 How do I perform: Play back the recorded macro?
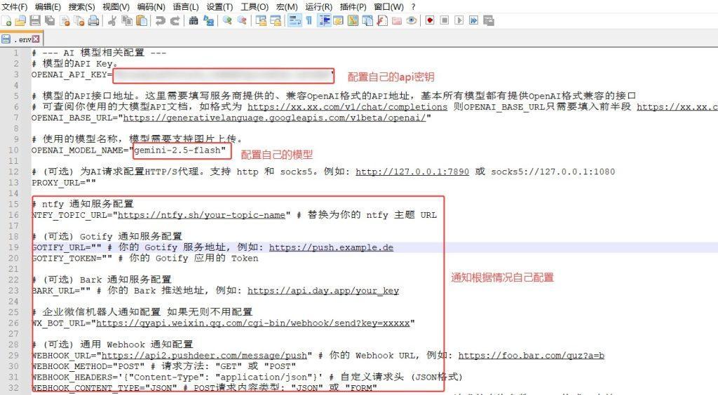tap(459, 20)
